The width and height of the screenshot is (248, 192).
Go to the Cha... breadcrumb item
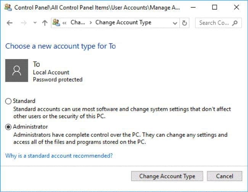click(x=78, y=23)
